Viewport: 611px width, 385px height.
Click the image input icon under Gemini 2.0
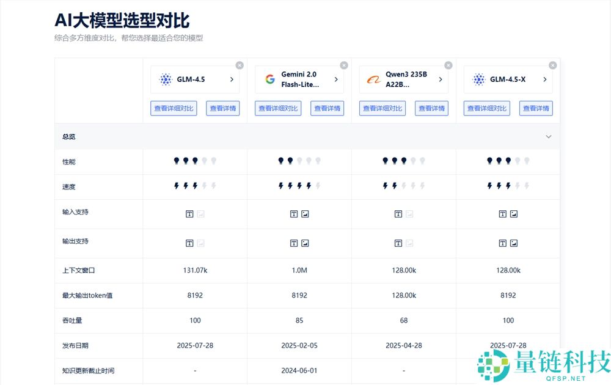pos(305,213)
